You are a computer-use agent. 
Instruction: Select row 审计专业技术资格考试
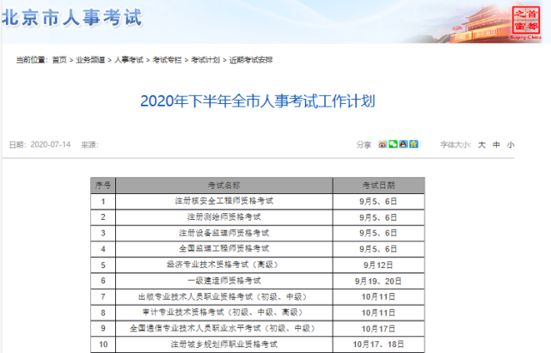(x=258, y=313)
